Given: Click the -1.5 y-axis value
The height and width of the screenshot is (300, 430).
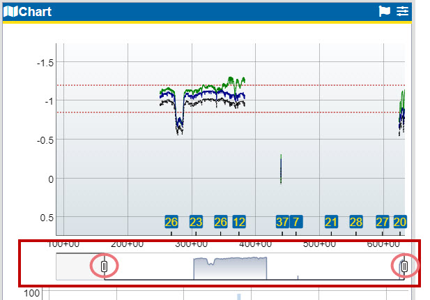Looking at the screenshot, I should point(45,63).
